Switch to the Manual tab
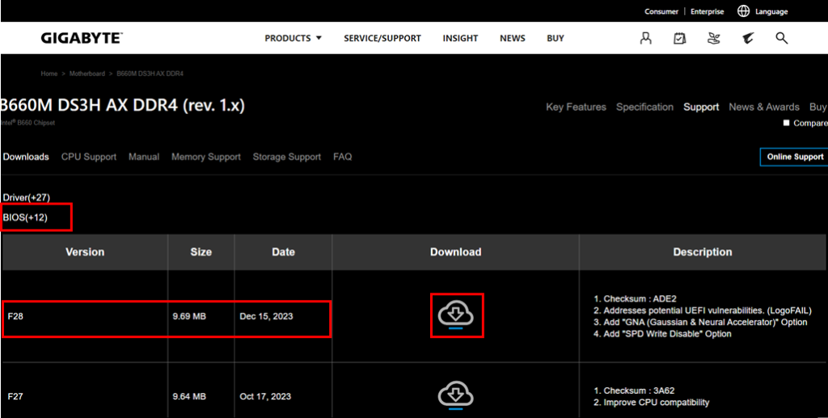The image size is (828, 418). click(x=144, y=157)
